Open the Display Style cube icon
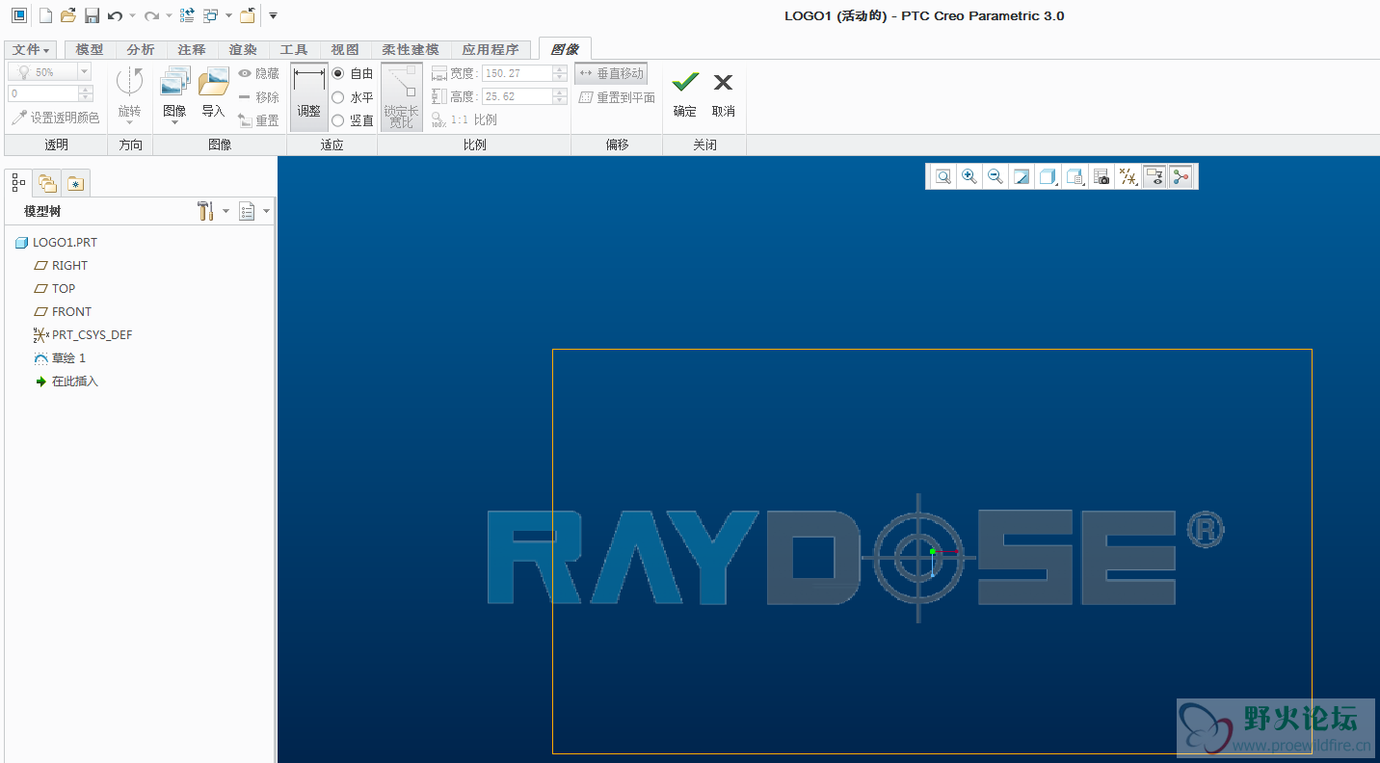1380x763 pixels. 1047,176
